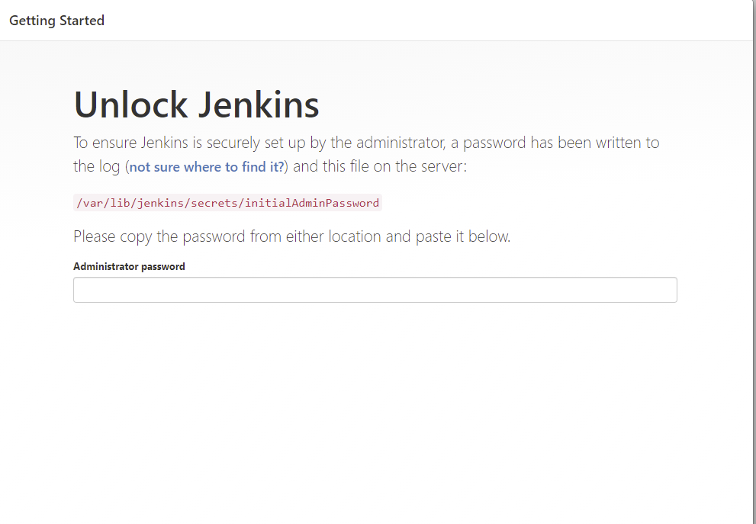Click the Unlock Jenkins heading
Image resolution: width=756 pixels, height=524 pixels.
[196, 104]
